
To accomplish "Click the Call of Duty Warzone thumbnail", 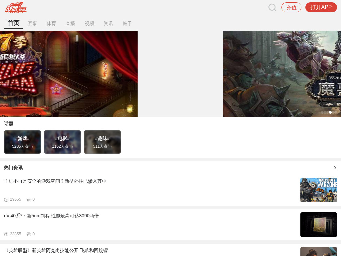I will click(319, 190).
